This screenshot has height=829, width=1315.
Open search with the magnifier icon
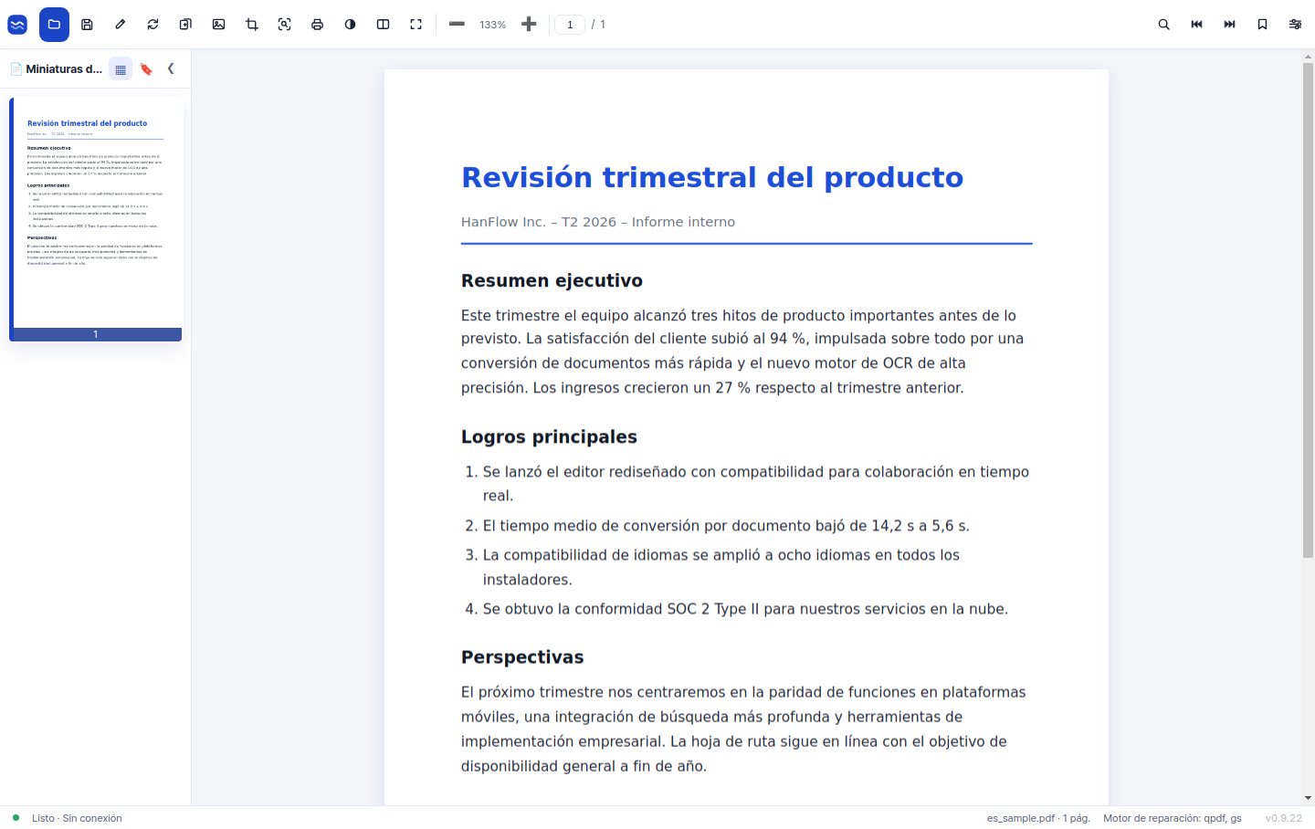1163,25
